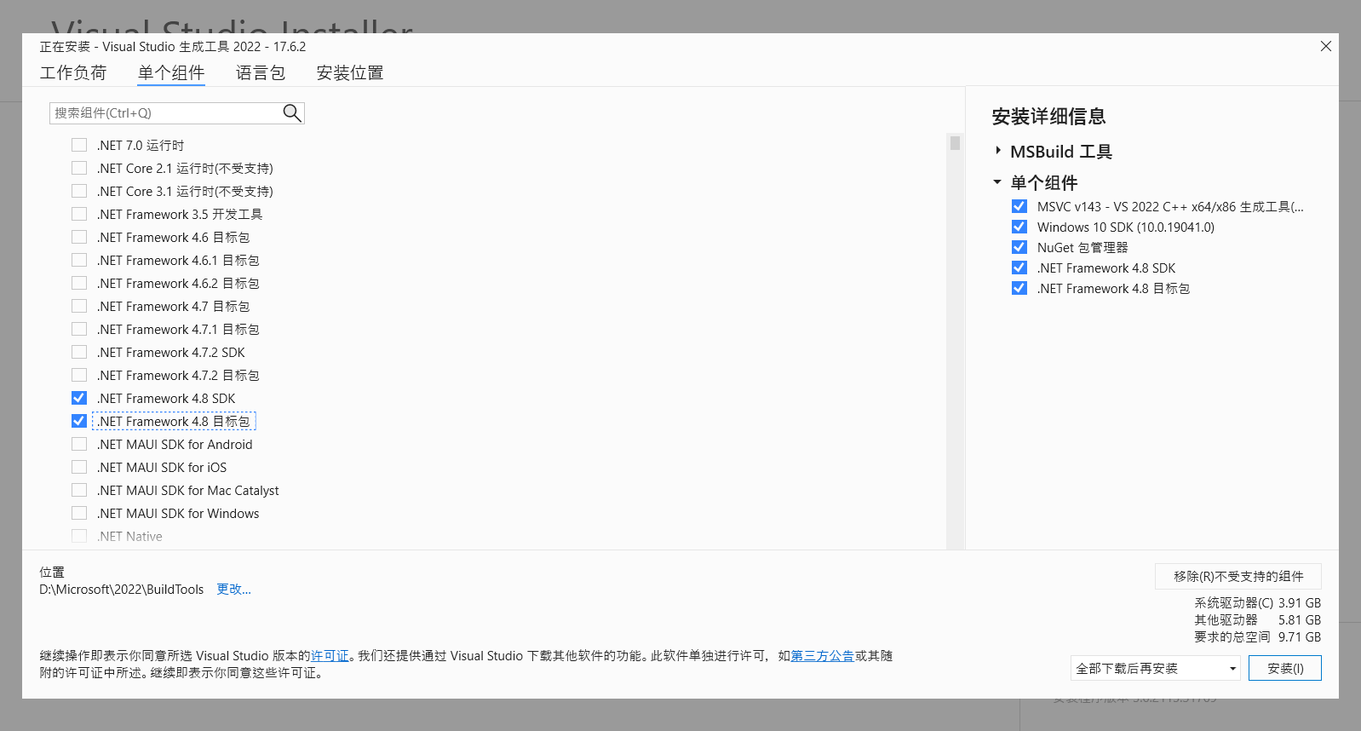Select .NET Framework 4.6 目标包 checkbox
Viewport: 1361px width, 731px height.
pyautogui.click(x=79, y=237)
